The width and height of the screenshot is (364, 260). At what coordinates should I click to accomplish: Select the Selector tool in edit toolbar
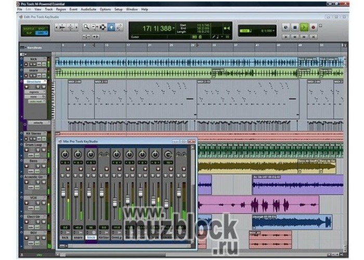(x=102, y=27)
